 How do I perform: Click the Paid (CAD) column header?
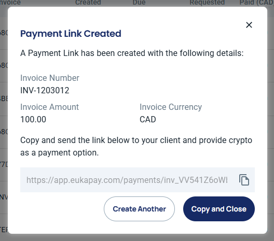click(x=256, y=3)
